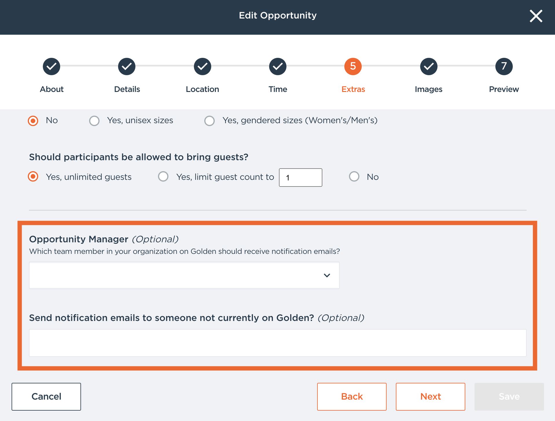Cancel editing the opportunity
Viewport: 555px width, 421px height.
[46, 396]
